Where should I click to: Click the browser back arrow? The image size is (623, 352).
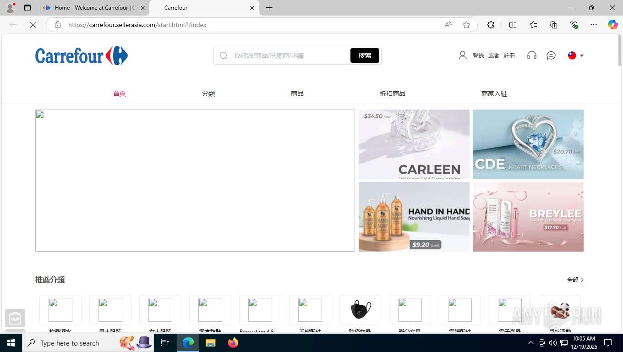click(x=13, y=25)
